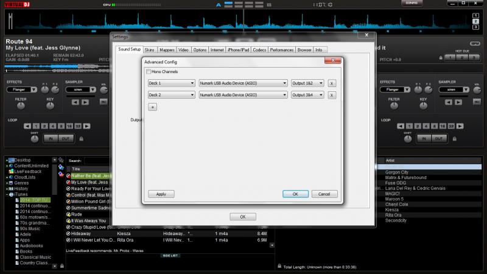The width and height of the screenshot is (487, 274).
Task: Open left deck siren sampler dropdown
Action: [x=81, y=90]
